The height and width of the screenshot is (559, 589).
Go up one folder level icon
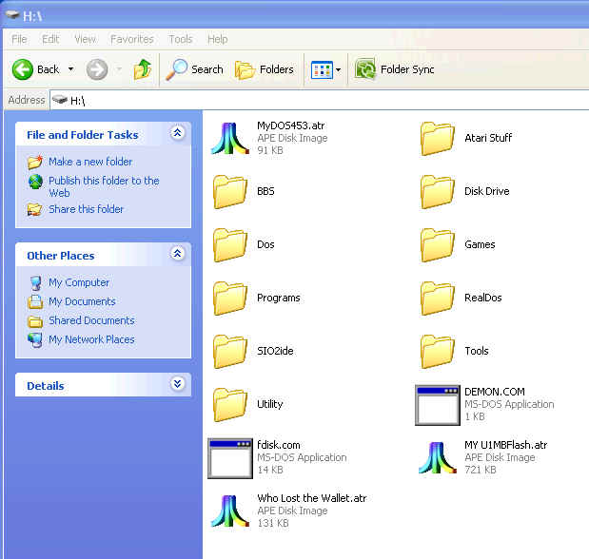(143, 69)
